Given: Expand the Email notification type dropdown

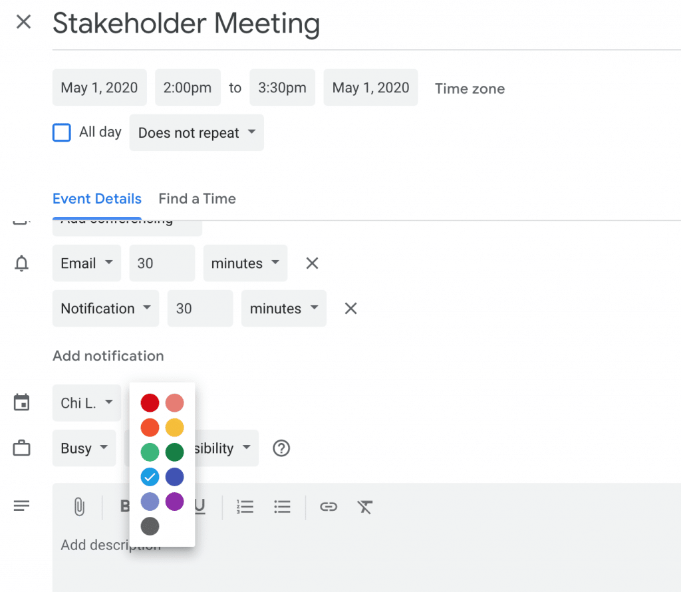Looking at the screenshot, I should point(86,263).
